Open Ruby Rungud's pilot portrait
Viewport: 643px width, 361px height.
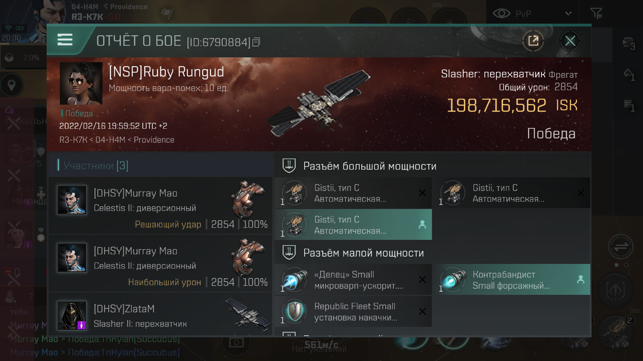point(81,83)
